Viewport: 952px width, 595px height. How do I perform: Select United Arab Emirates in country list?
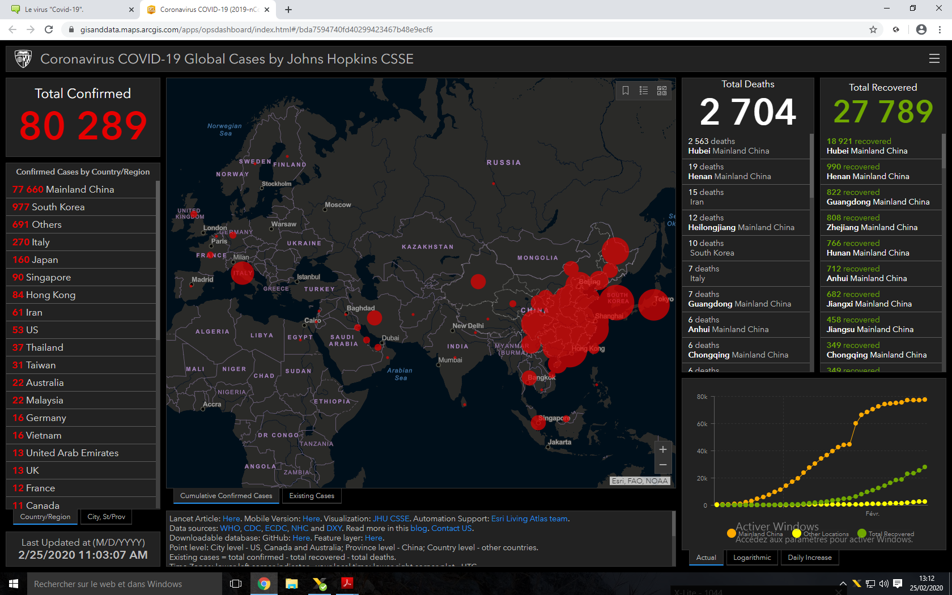(80, 453)
